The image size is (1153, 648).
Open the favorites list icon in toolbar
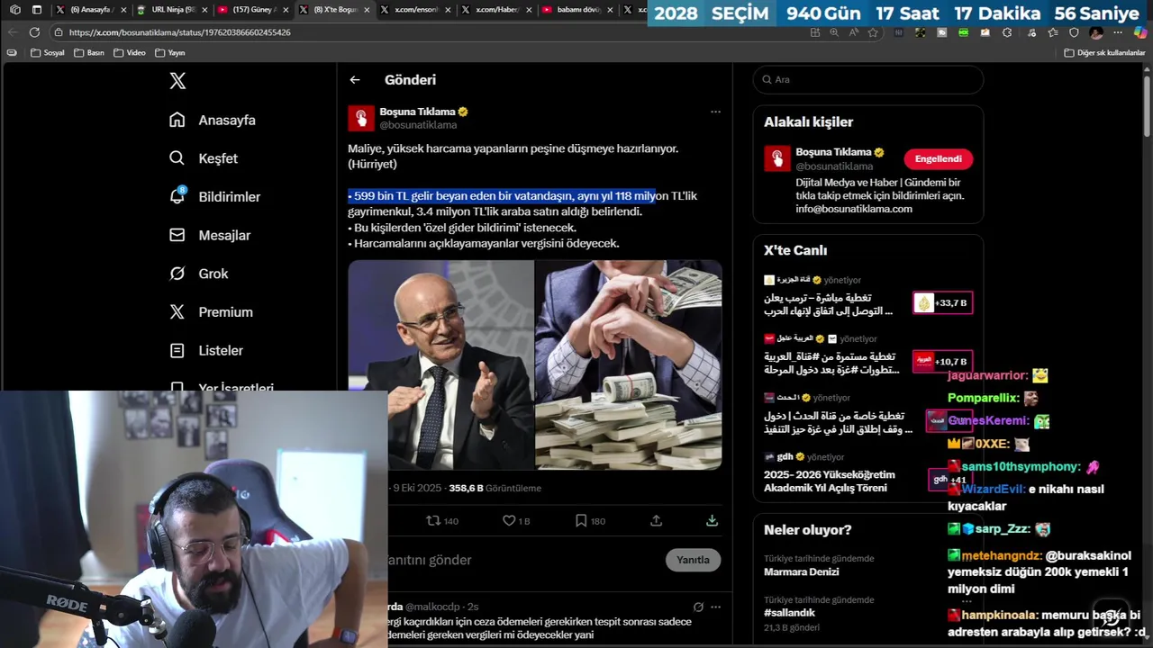1051,32
